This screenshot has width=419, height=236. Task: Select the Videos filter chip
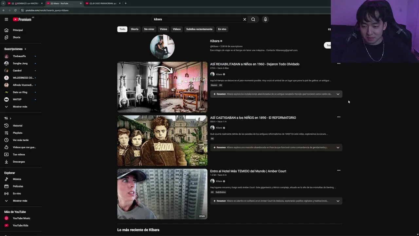177,29
